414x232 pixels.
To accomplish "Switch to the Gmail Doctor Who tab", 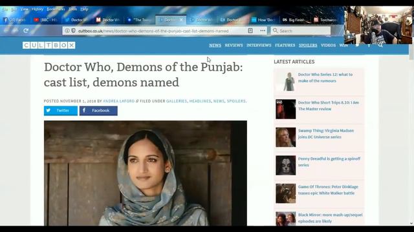I will pos(107,20).
